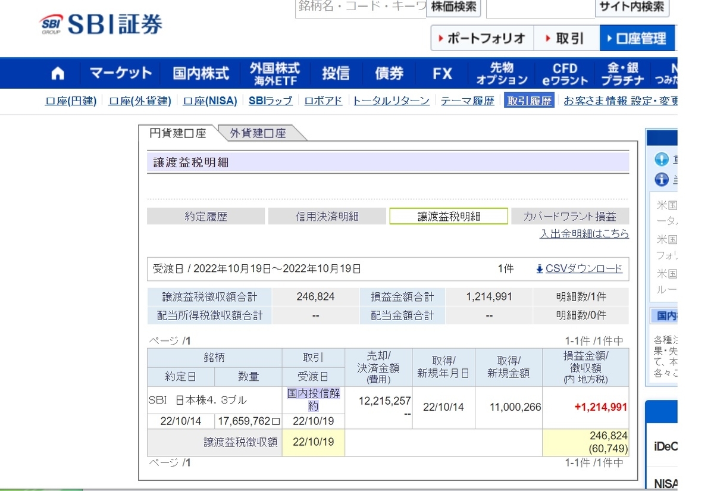The height and width of the screenshot is (491, 714).
Task: Open the 口座管理 button
Action: (637, 39)
